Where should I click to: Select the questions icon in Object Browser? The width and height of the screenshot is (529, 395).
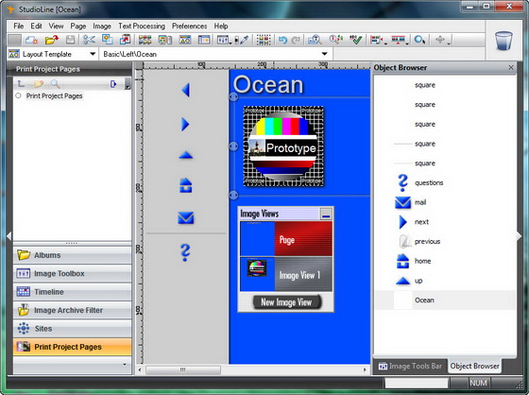(402, 183)
